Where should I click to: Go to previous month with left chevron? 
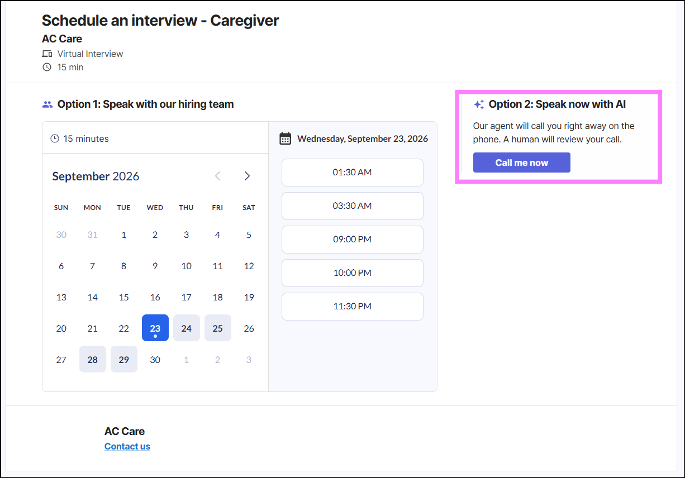218,176
